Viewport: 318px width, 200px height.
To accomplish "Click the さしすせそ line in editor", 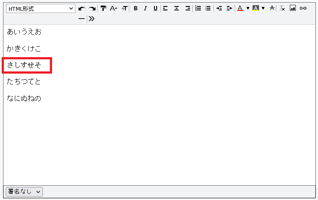I will pos(24,65).
